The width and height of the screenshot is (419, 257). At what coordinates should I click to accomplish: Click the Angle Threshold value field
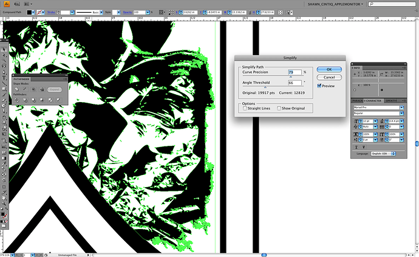(295, 83)
